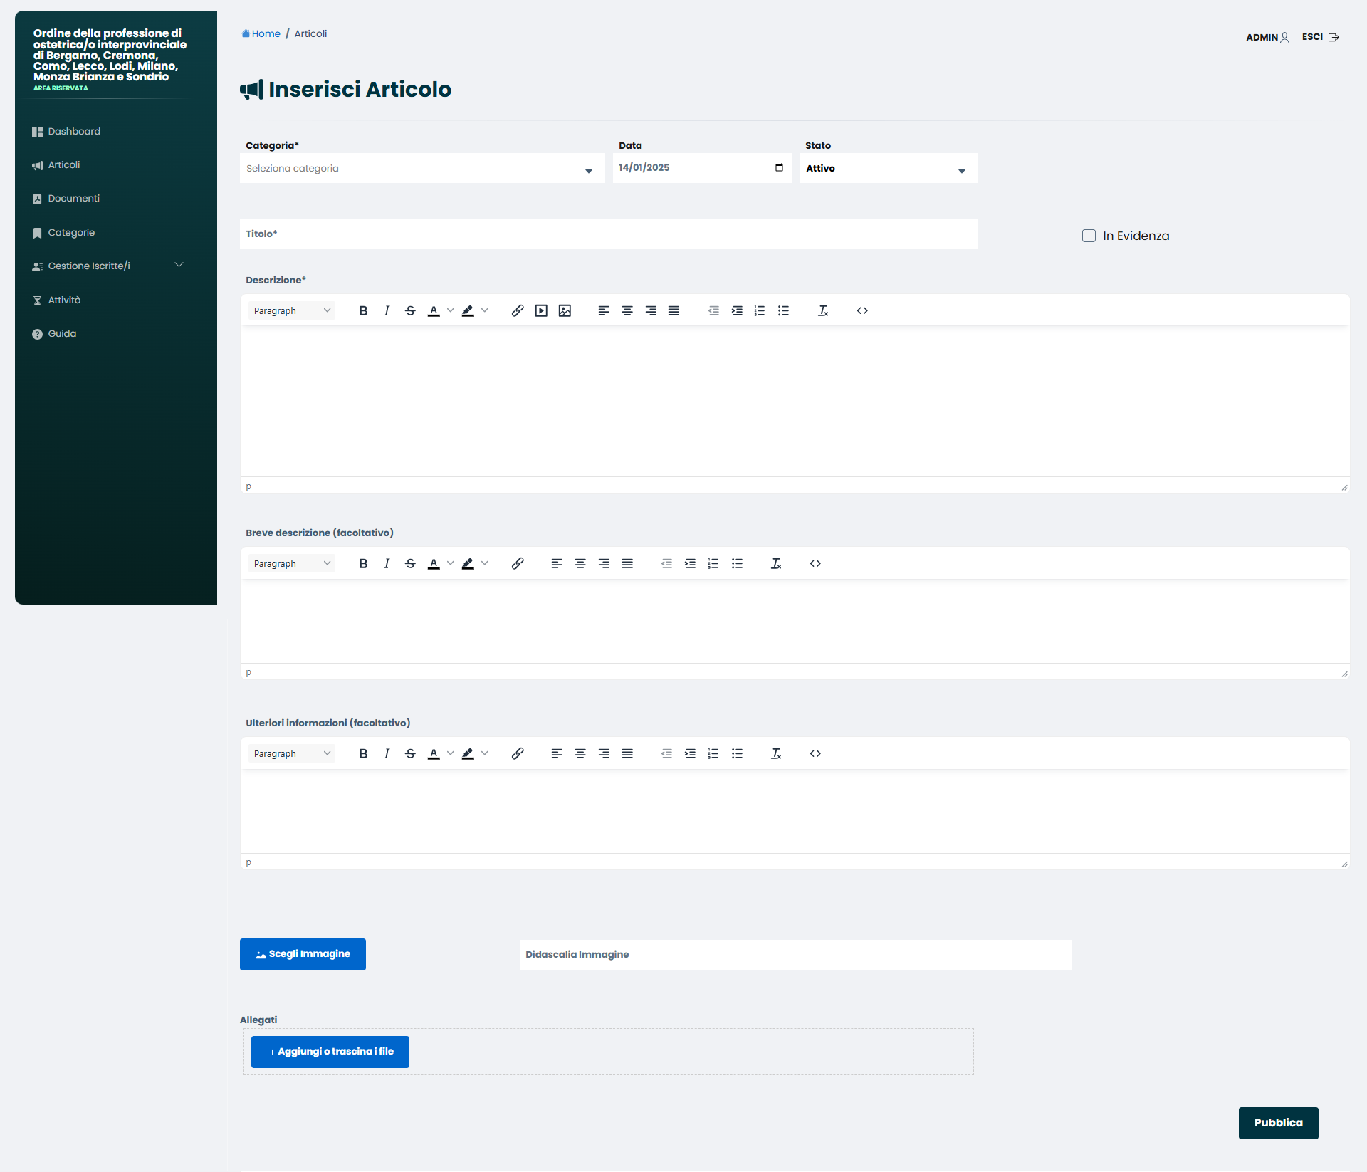
Task: Click the Scegli Immagine button
Action: click(303, 954)
